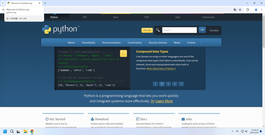Launch the interactive shell yellow button
The width and height of the screenshot is (265, 135).
123,53
